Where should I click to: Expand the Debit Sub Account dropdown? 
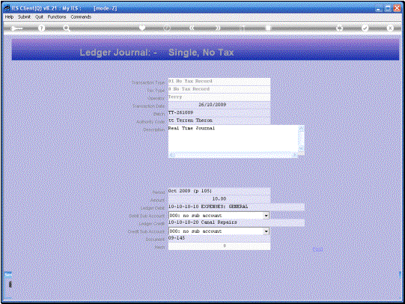pyautogui.click(x=266, y=216)
